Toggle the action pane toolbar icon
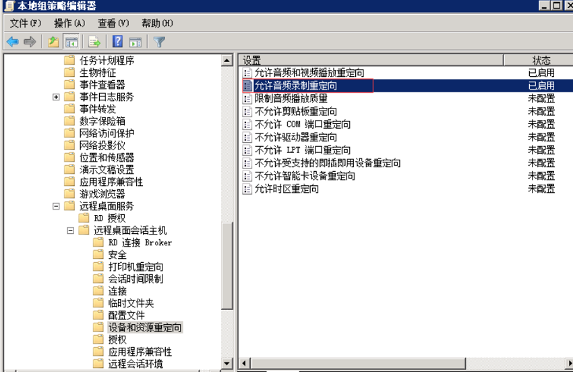 135,42
